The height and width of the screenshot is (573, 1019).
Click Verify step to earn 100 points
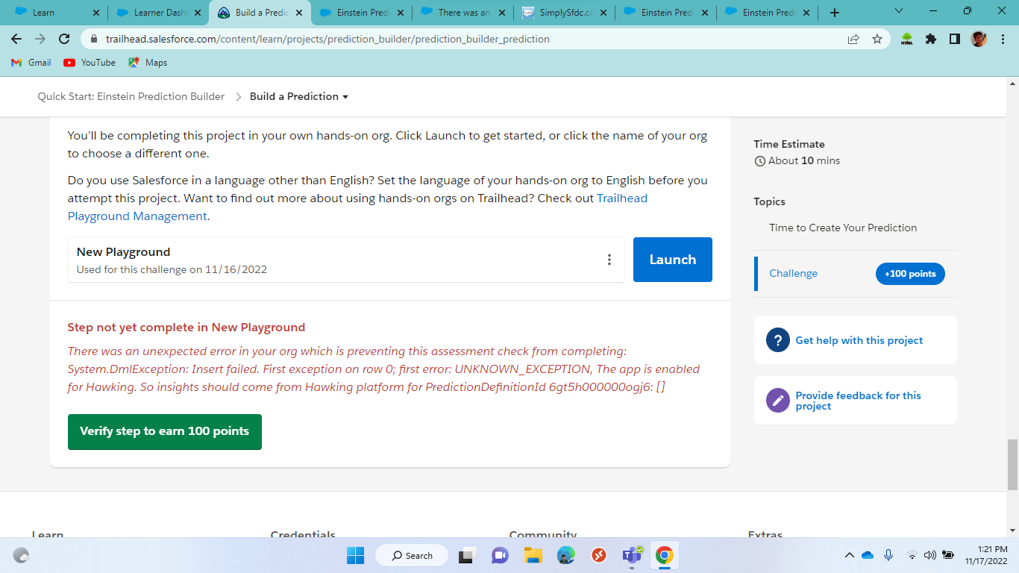click(165, 432)
